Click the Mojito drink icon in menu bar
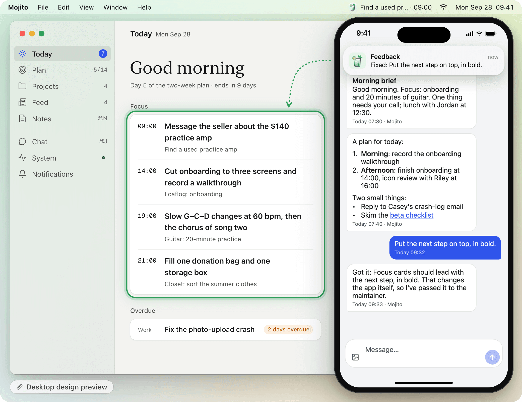This screenshot has width=522, height=402. pos(353,7)
